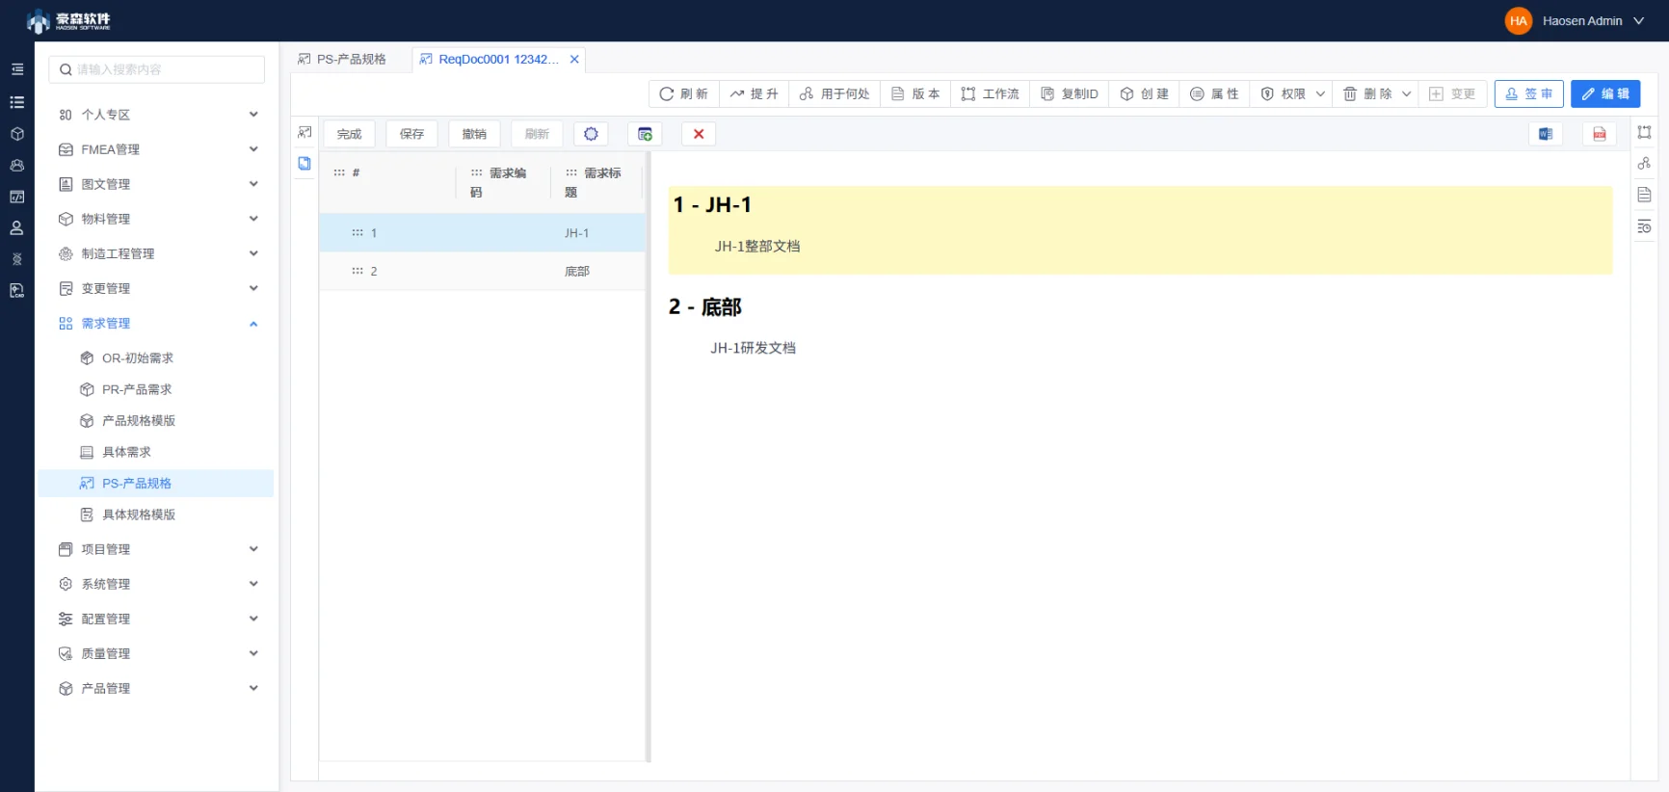Select the blue document view icon
This screenshot has width=1669, height=792.
coord(305,164)
